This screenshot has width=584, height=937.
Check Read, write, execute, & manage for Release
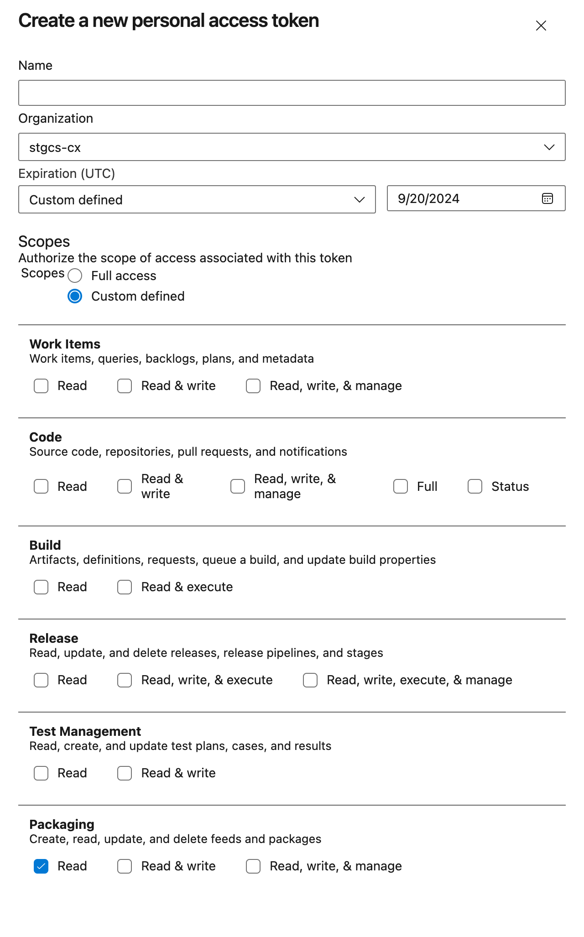310,680
